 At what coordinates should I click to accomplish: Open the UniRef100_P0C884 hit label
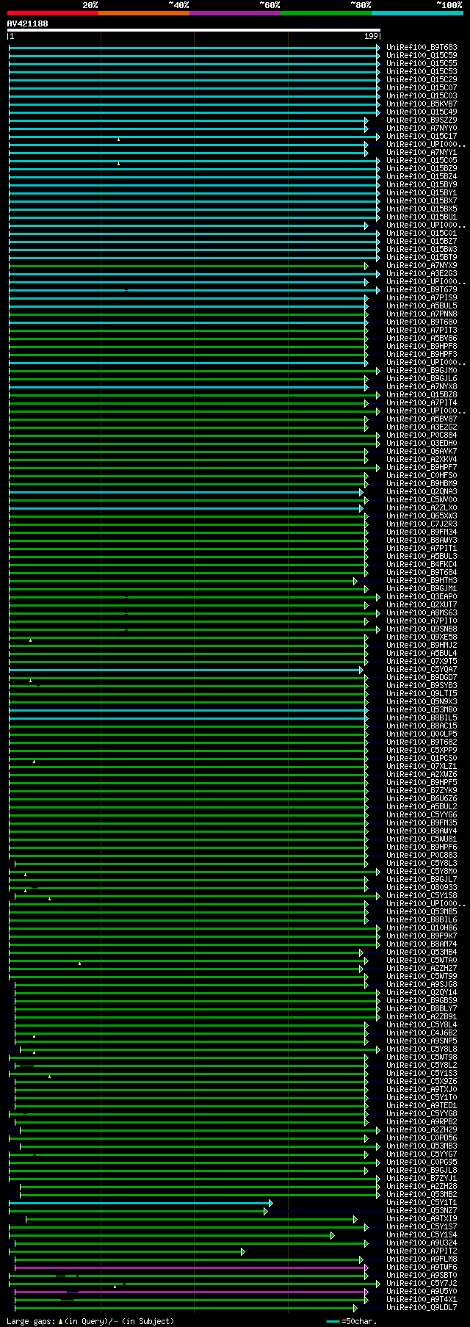pos(422,435)
